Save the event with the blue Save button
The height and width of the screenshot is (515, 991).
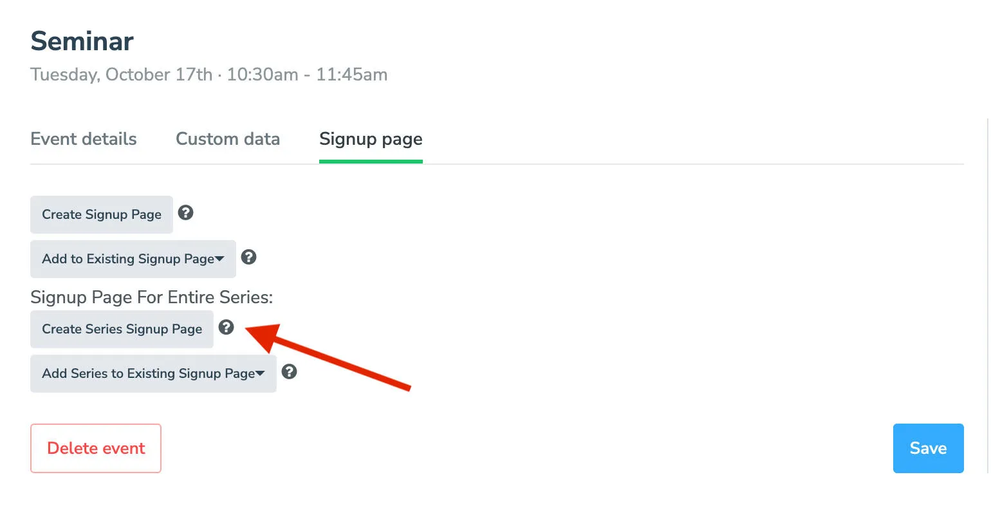928,448
